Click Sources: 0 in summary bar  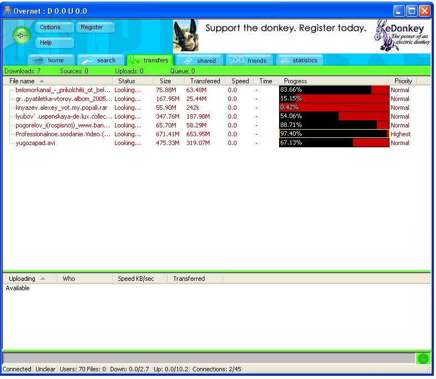tap(74, 71)
